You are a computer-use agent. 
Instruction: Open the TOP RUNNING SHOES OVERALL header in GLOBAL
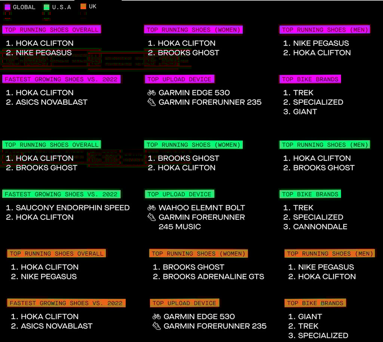(52, 30)
